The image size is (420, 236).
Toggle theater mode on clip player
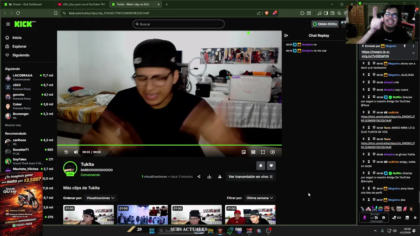click(253, 152)
